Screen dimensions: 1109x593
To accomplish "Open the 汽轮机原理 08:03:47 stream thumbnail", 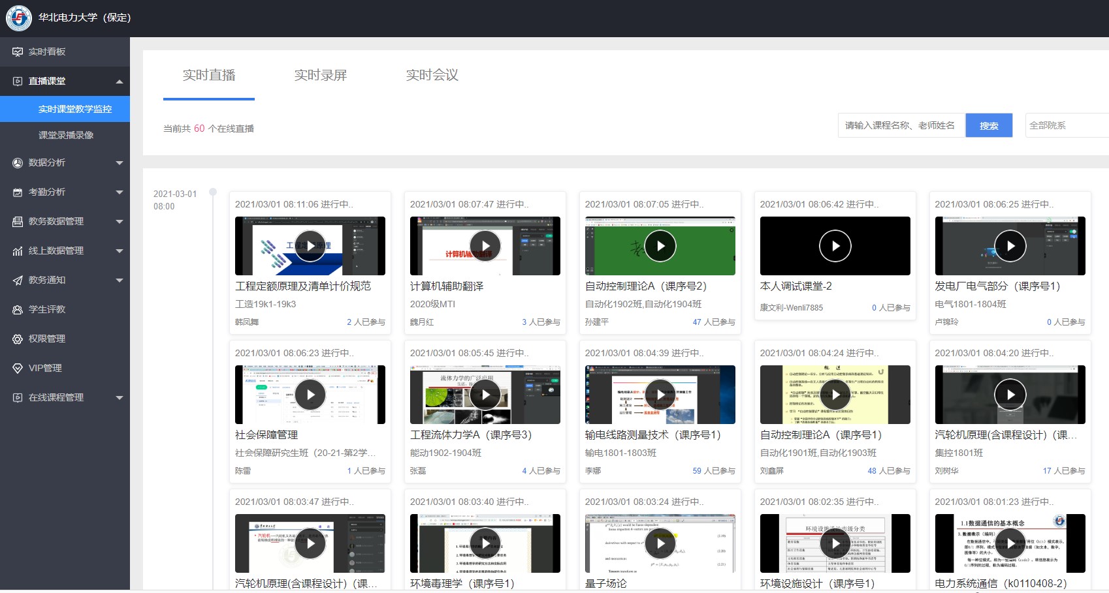I will pyautogui.click(x=310, y=543).
